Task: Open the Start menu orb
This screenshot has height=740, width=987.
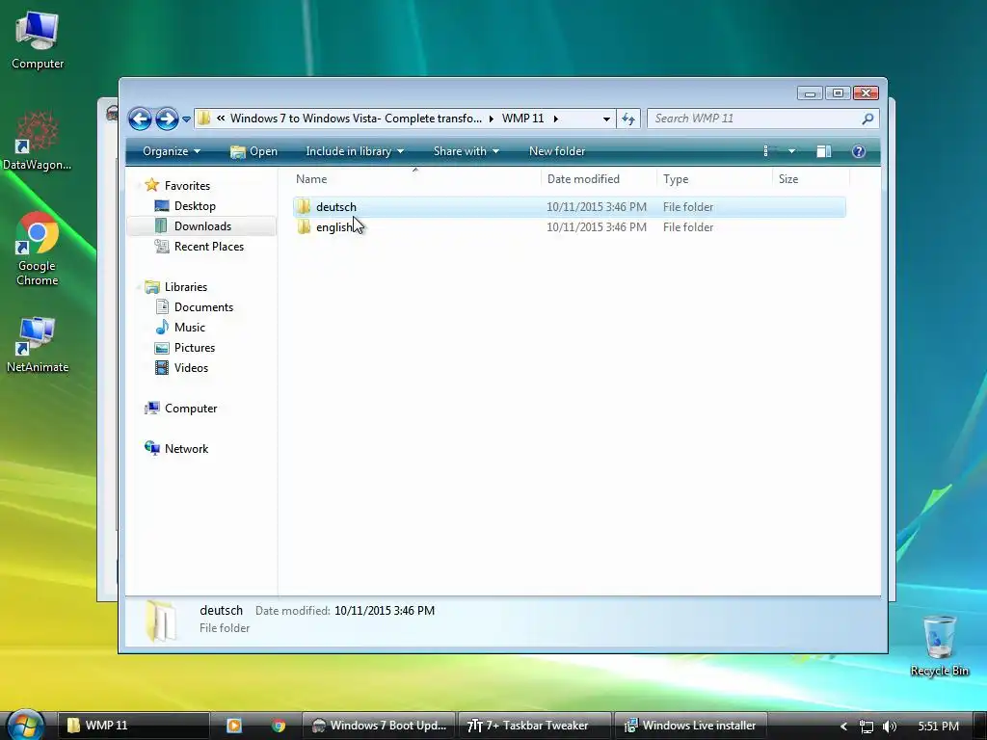Action: pos(25,725)
